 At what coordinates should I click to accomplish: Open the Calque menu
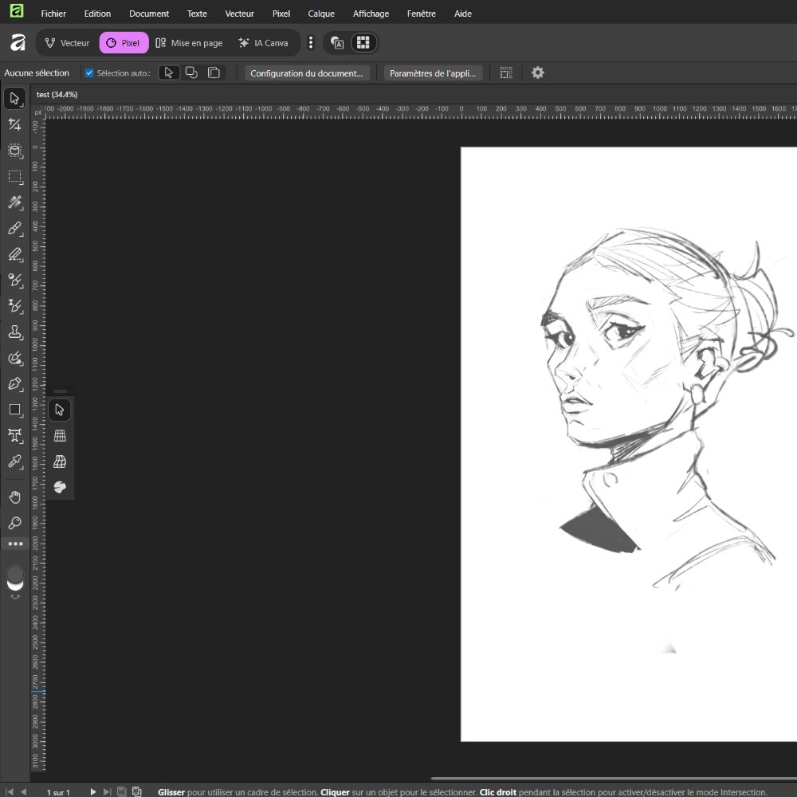(321, 14)
